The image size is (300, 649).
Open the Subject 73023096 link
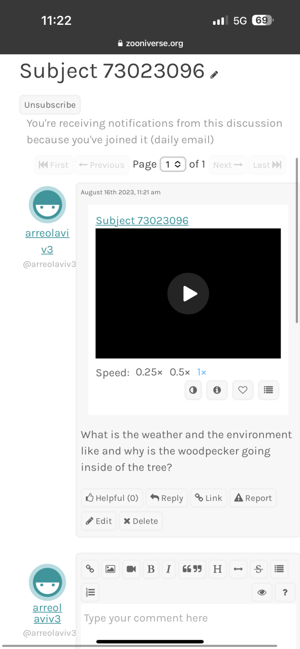(x=142, y=221)
